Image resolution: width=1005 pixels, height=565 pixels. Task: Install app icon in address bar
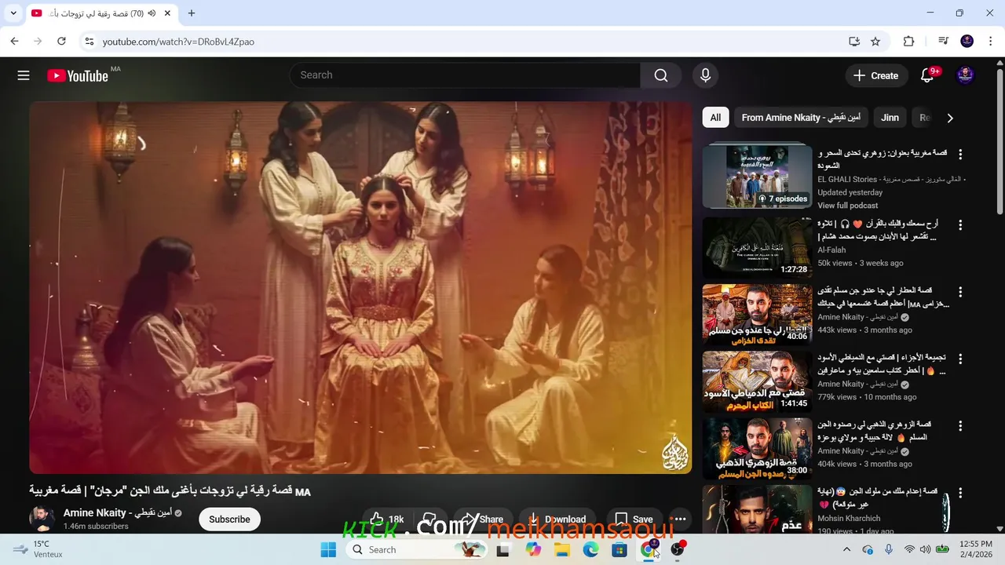coord(854,42)
